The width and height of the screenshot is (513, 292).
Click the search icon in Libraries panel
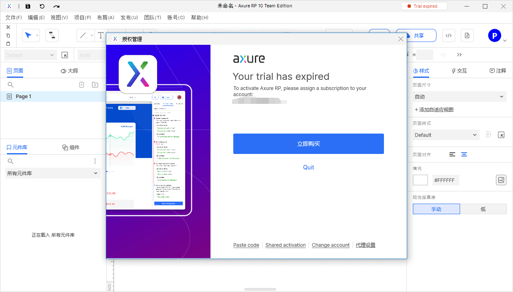tap(11, 161)
